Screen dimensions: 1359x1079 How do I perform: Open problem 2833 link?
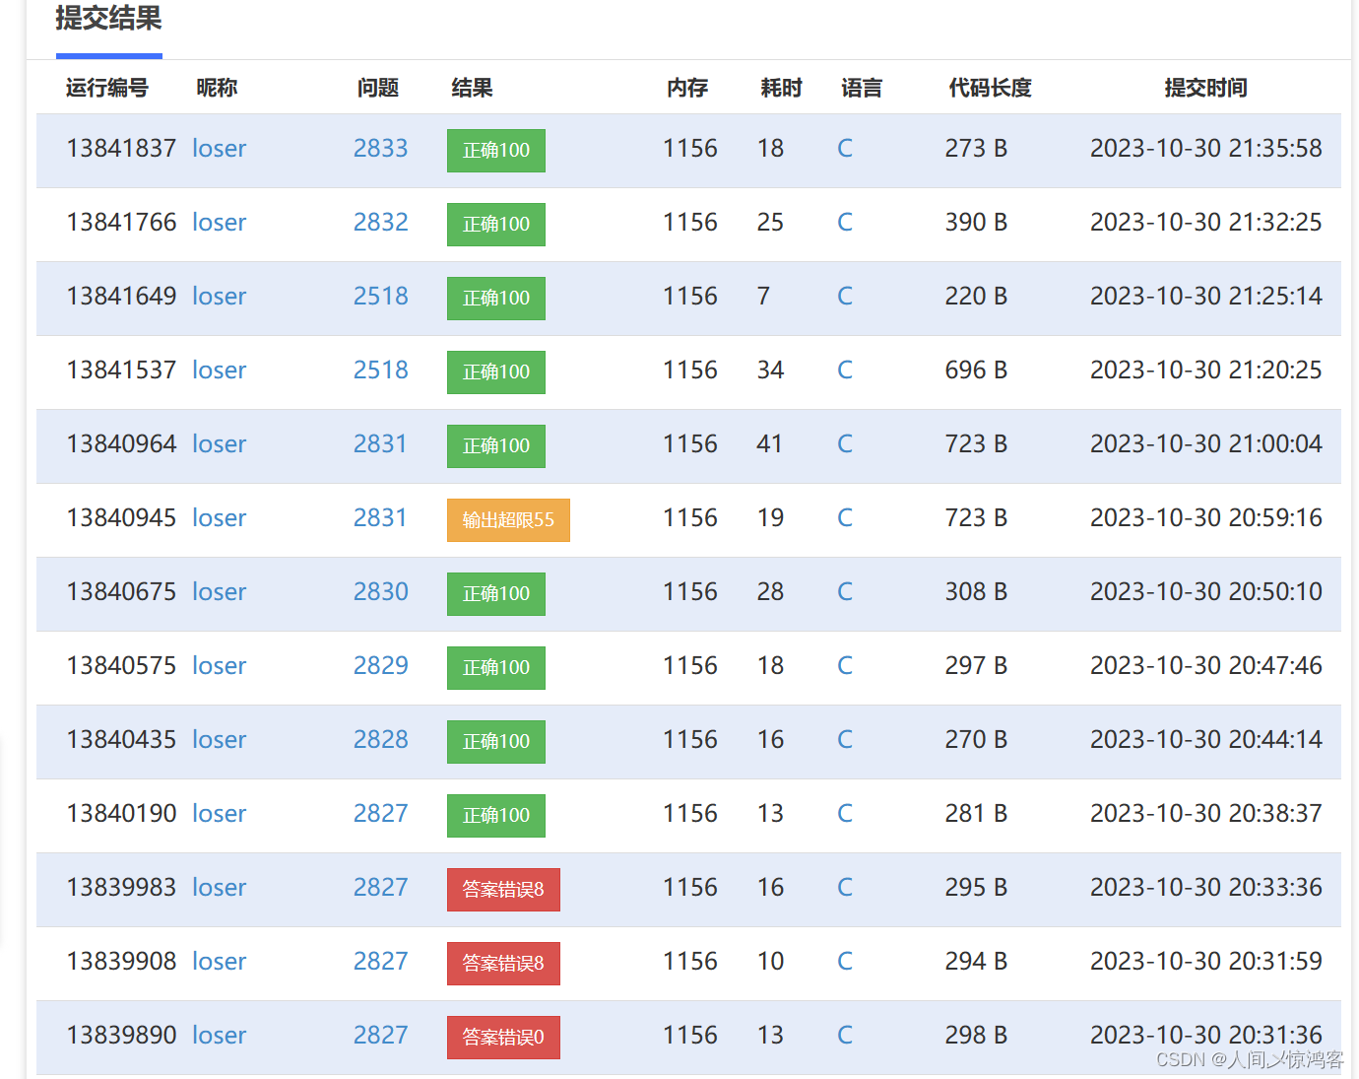(380, 149)
